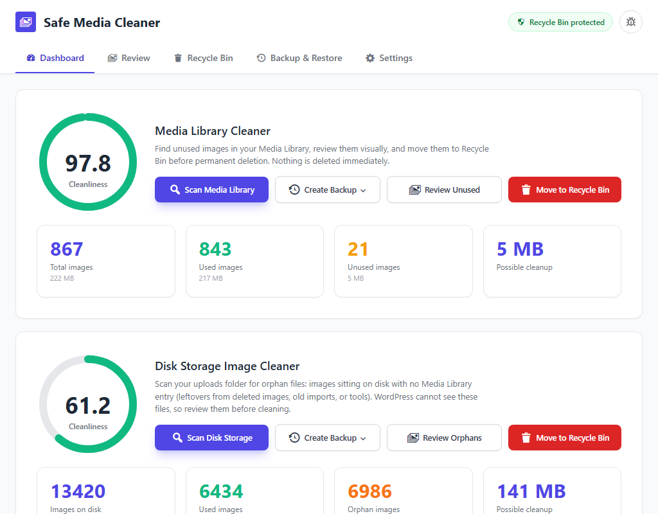Click the 5 MB value under Unused images
This screenshot has width=658, height=514.
coord(355,278)
